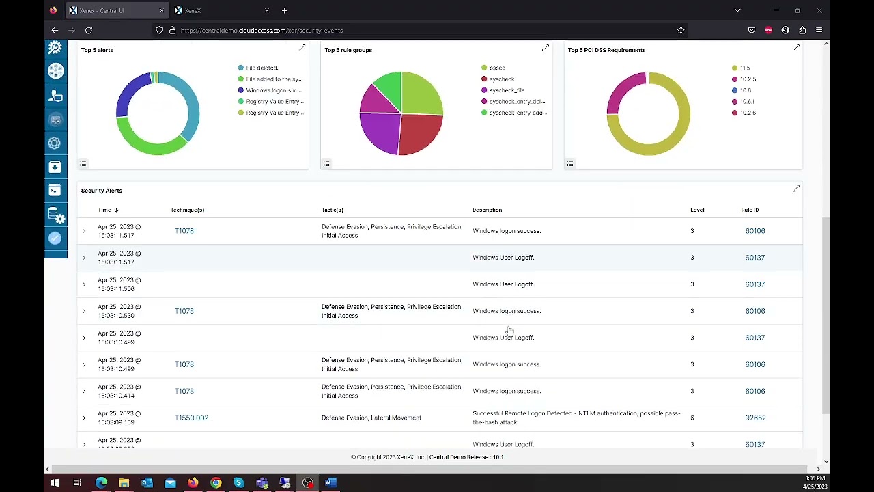Click the Windows Start button
Image resolution: width=874 pixels, height=492 pixels.
click(x=55, y=483)
